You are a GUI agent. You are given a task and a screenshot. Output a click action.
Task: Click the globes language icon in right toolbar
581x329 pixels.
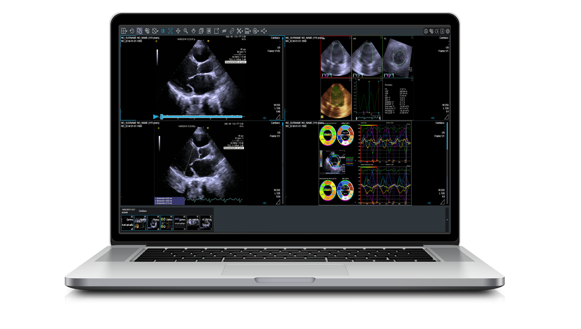point(431,31)
